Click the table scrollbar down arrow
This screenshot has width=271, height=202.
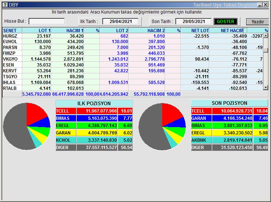pos(266,88)
